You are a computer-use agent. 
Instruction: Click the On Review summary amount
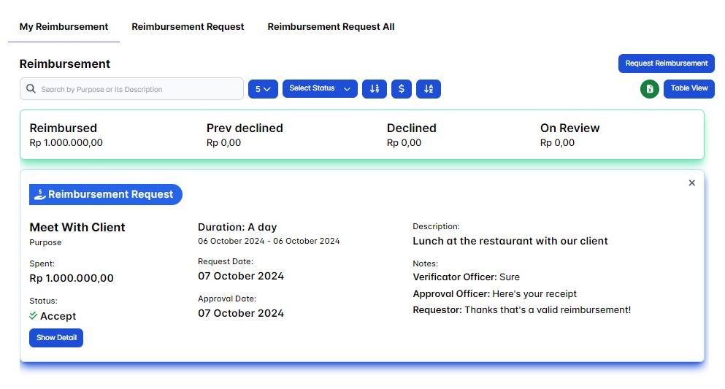557,143
